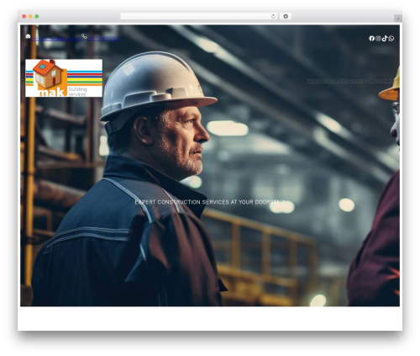420x356 pixels.
Task: Maximize window using green button
Action: (x=37, y=16)
